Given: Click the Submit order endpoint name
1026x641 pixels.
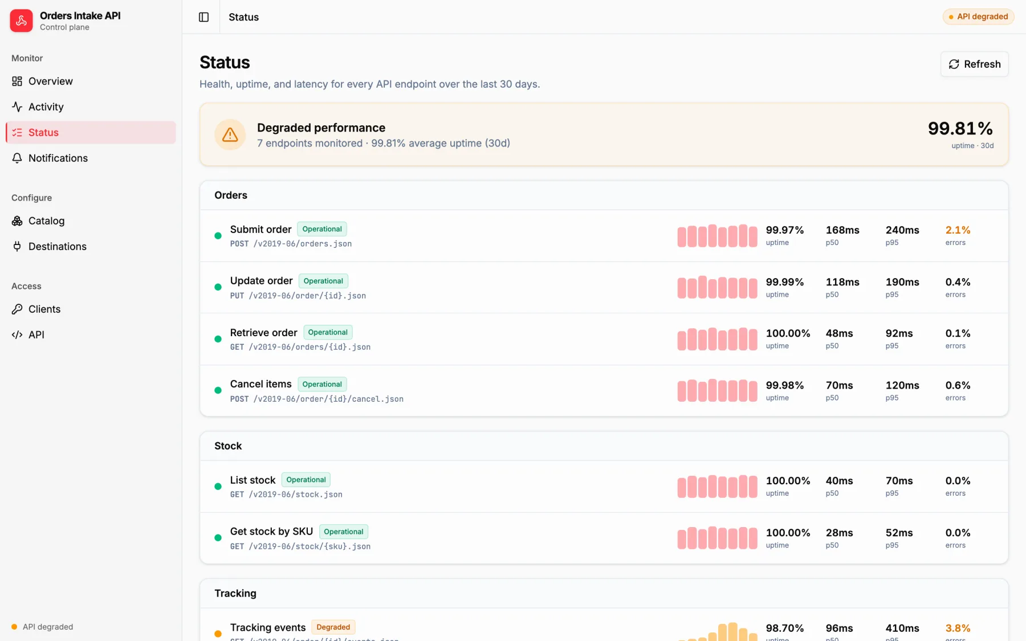Looking at the screenshot, I should [x=260, y=229].
